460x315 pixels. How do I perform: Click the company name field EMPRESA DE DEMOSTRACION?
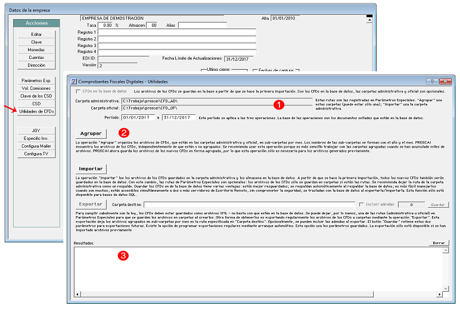152,18
